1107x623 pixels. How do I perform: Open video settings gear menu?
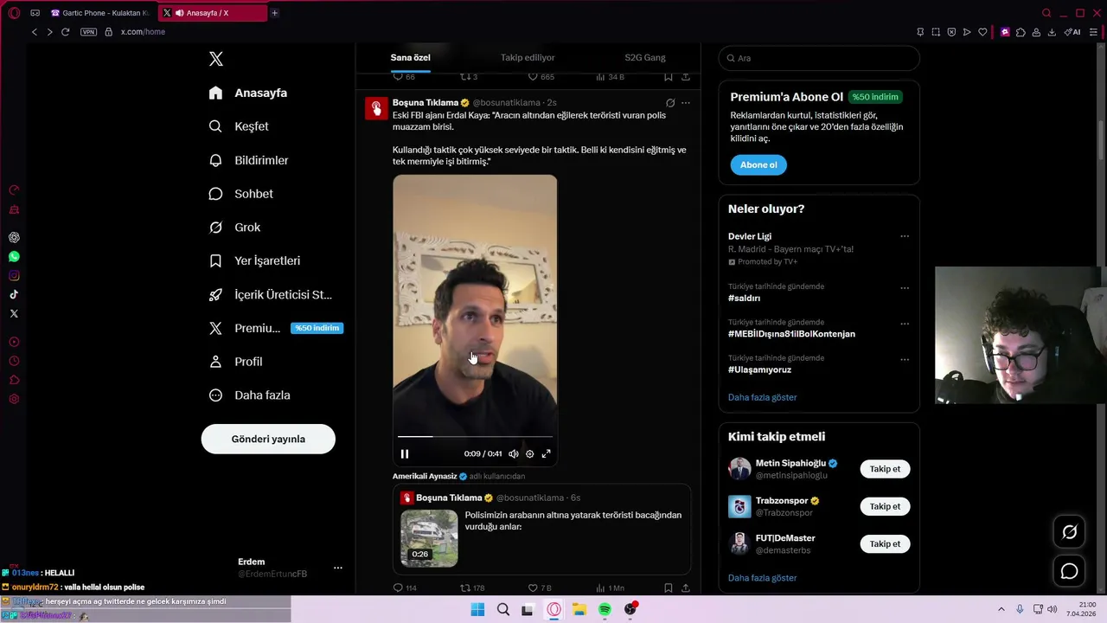[530, 453]
